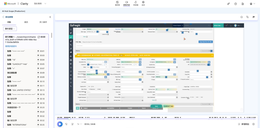Open the What's New dropdown in GoFreight

218,25
